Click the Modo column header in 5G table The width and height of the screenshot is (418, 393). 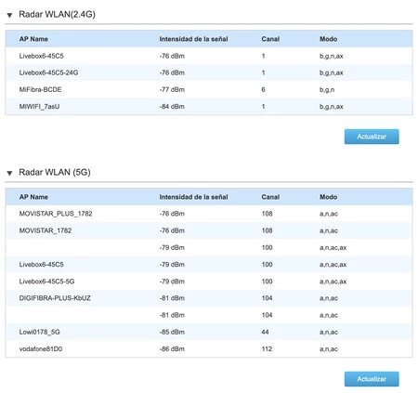coord(328,197)
